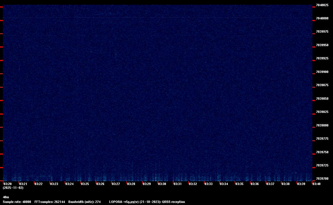Image resolution: width=333 pixels, height=205 pixels.
Task: Select the 03:30 time label
Action: [162, 184]
